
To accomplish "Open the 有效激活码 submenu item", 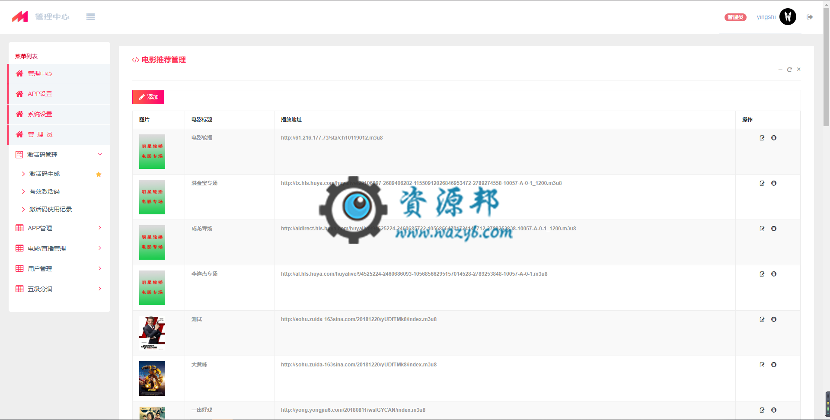I will 45,191.
